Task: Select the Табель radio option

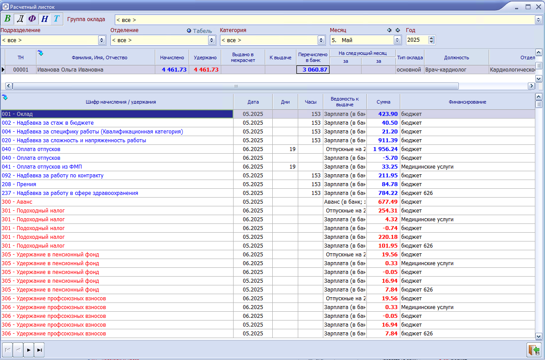Action: (189, 31)
